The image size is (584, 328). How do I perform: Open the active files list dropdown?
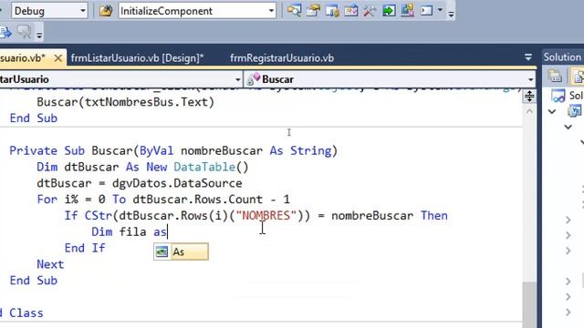[528, 57]
